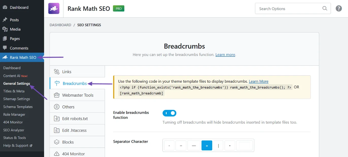Click the Posts pin icon
Image resolution: width=348 pixels, height=157 pixels.
5,20
